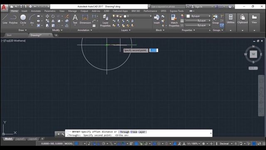Screen dimensions: 266x150
Task: Open Layer Properties manager
Action: (x=105, y=21)
